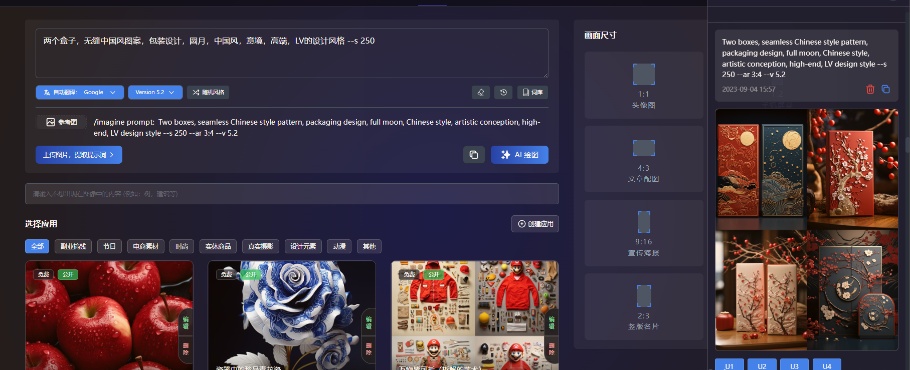Select the 实体商品 category tab

[218, 246]
